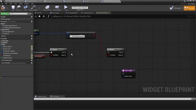196x110 pixels.
Task: Open the Add New dropdown button
Action: pyautogui.click(x=5, y=13)
